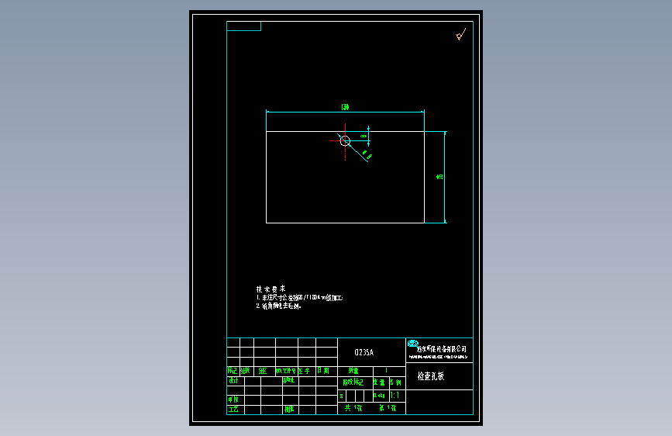
Task: Select the company name text in title block
Action: click(442, 349)
